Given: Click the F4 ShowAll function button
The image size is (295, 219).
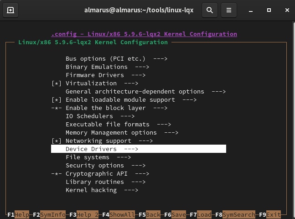Looking at the screenshot, I should pyautogui.click(x=119, y=214).
